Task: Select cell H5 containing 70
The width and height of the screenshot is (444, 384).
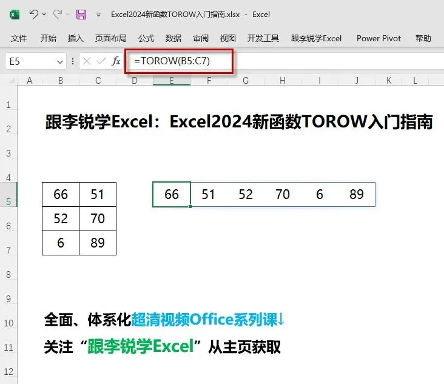Action: click(283, 194)
